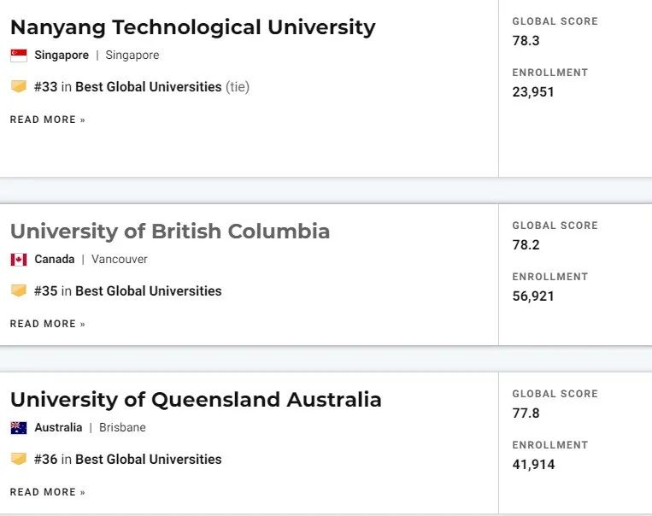Click the ranking badge icon beside #35
This screenshot has width=652, height=516.
tap(19, 290)
